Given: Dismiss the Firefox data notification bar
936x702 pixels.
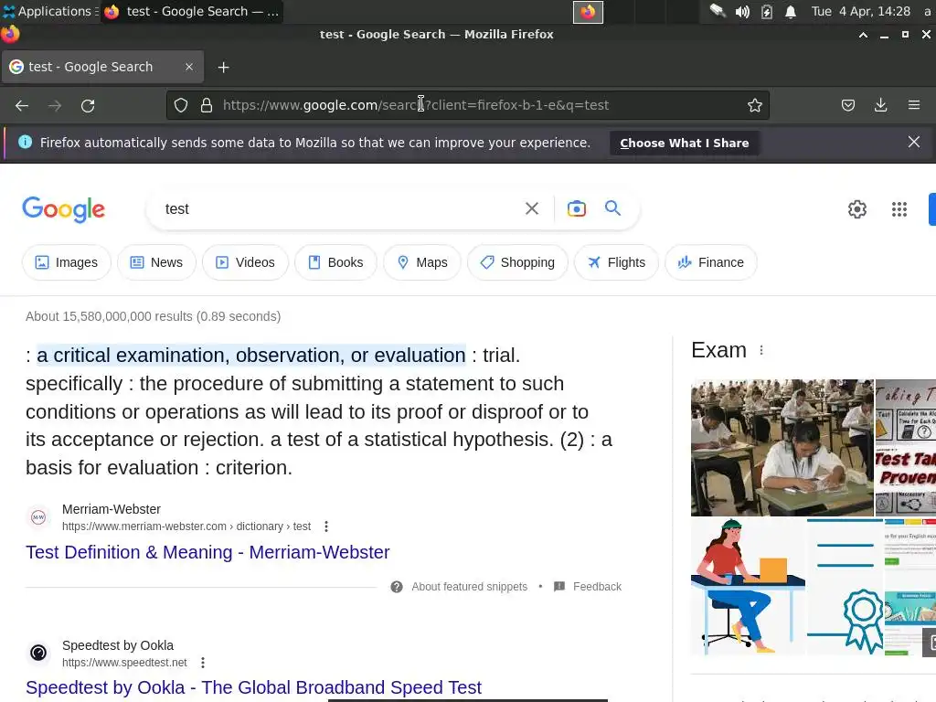Looking at the screenshot, I should tap(913, 142).
